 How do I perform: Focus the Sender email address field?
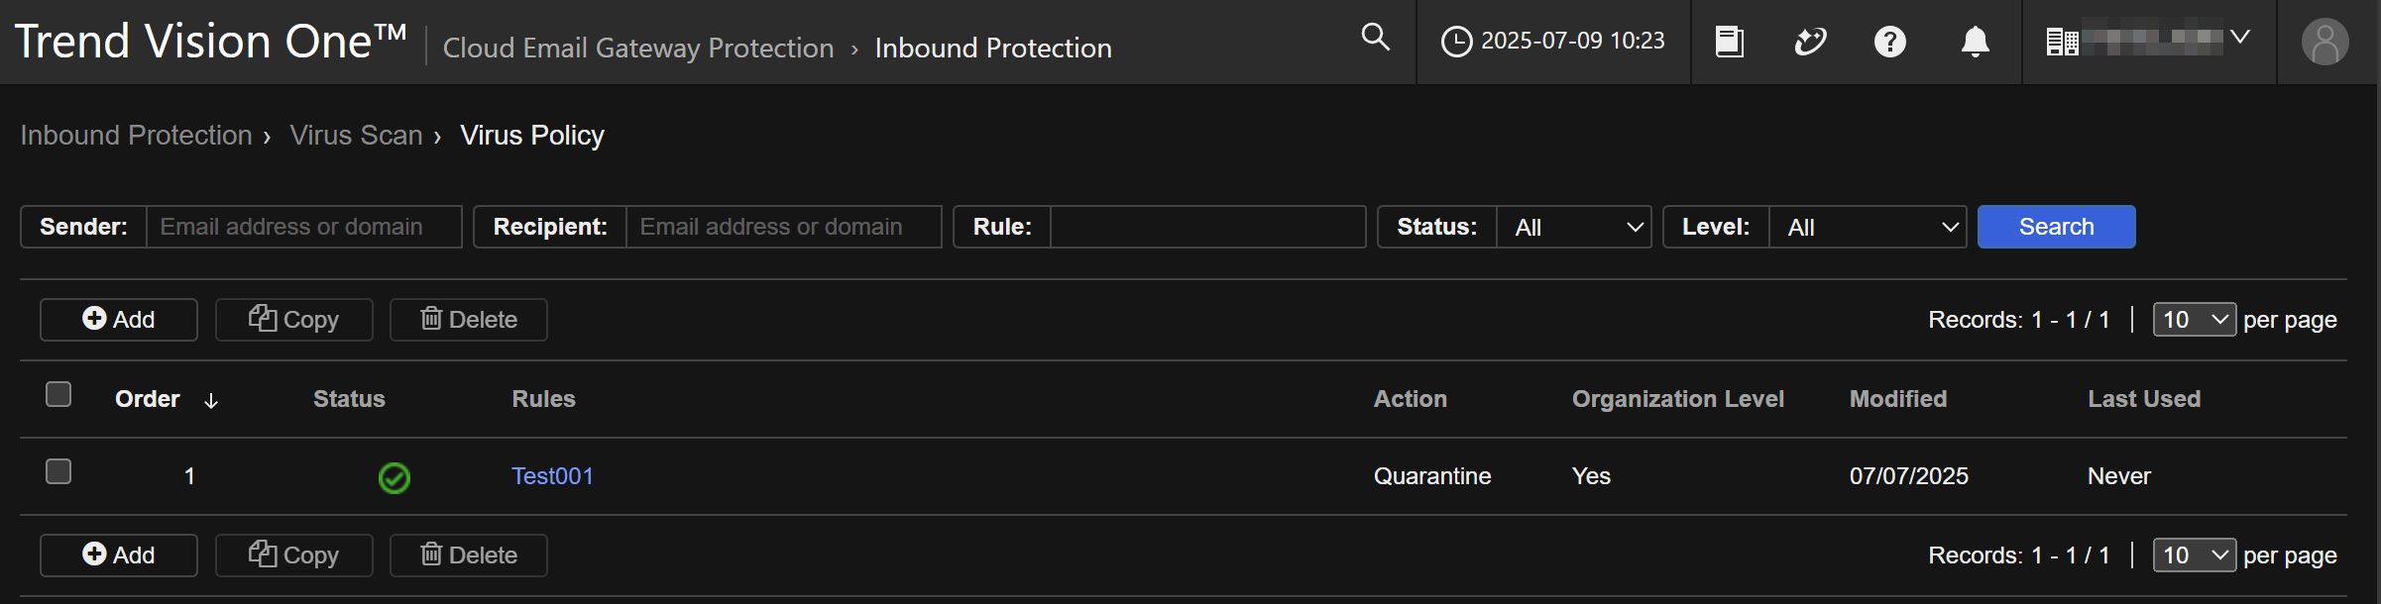pos(303,227)
